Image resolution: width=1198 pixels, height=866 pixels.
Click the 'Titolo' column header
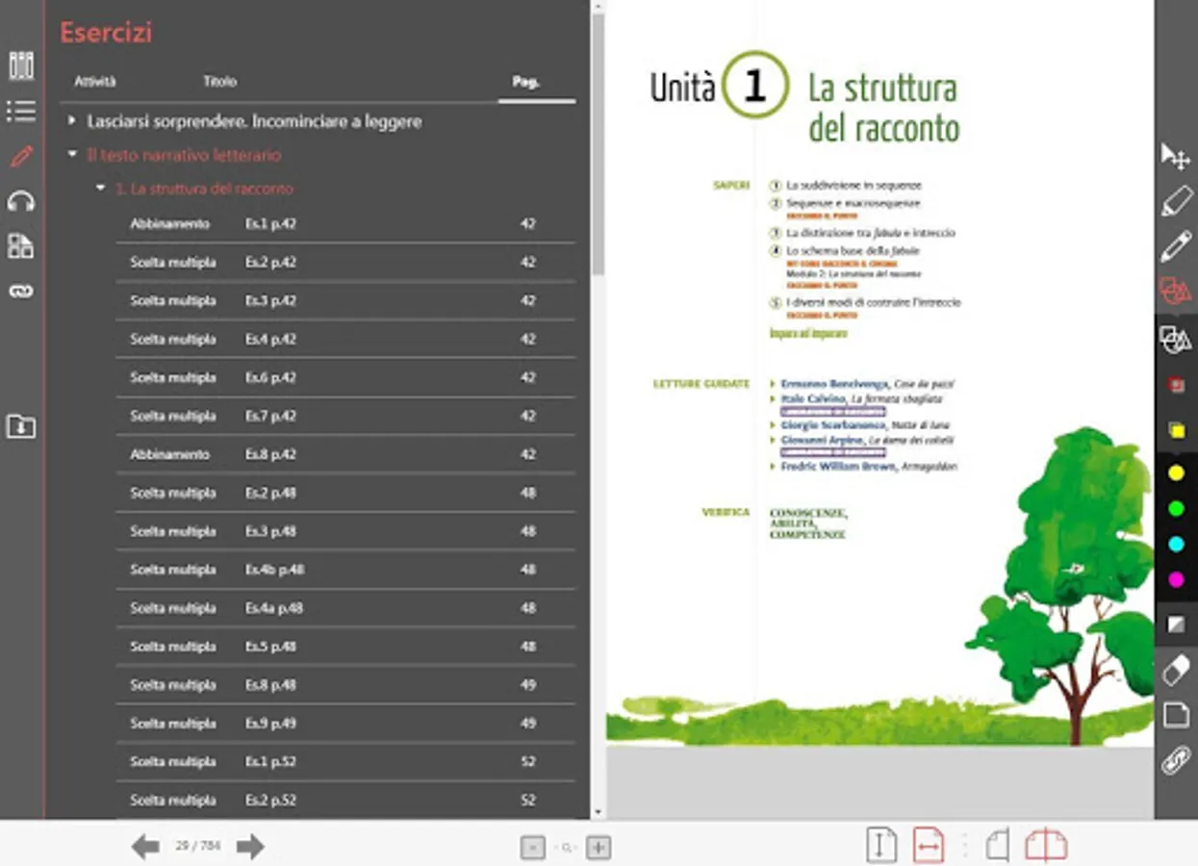pos(219,82)
